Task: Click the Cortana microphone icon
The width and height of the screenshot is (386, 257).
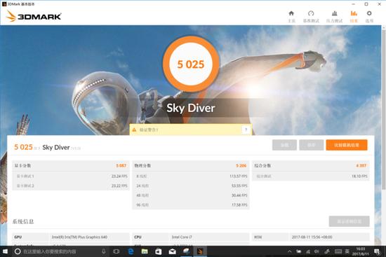Action: click(x=104, y=251)
